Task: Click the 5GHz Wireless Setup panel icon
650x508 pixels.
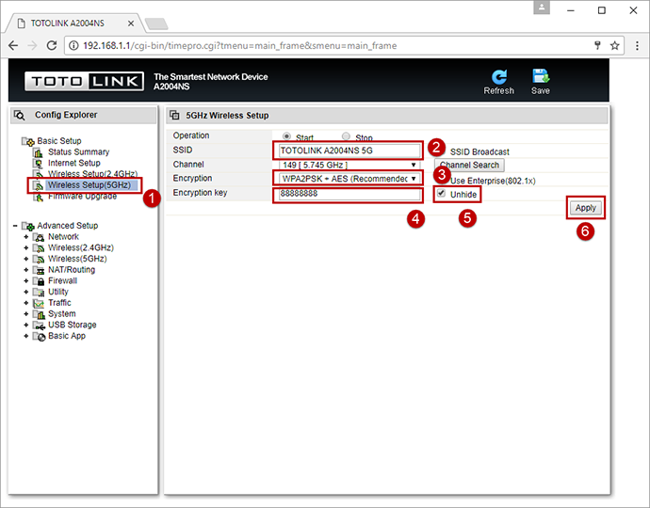Action: click(175, 115)
